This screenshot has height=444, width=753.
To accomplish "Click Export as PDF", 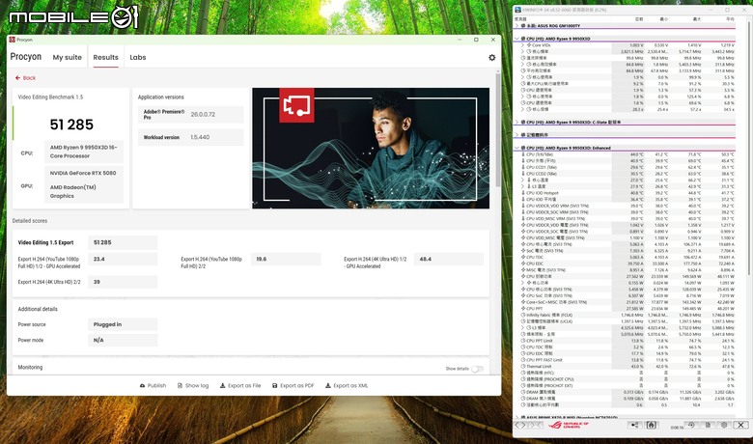I will coord(293,385).
